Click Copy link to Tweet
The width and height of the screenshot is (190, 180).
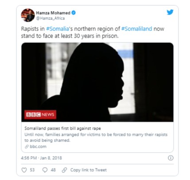[x=89, y=170]
